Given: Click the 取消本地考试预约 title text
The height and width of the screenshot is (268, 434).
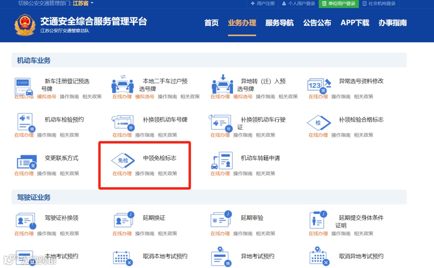Looking at the screenshot, I should [x=165, y=256].
